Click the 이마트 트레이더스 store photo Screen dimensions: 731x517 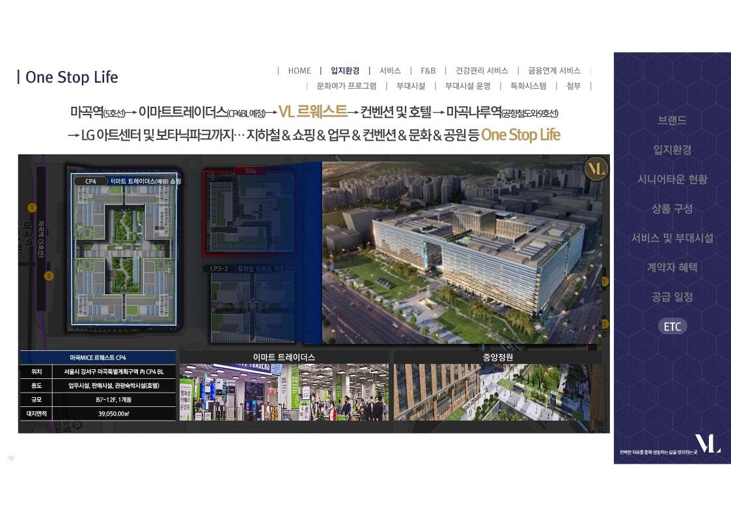284,393
